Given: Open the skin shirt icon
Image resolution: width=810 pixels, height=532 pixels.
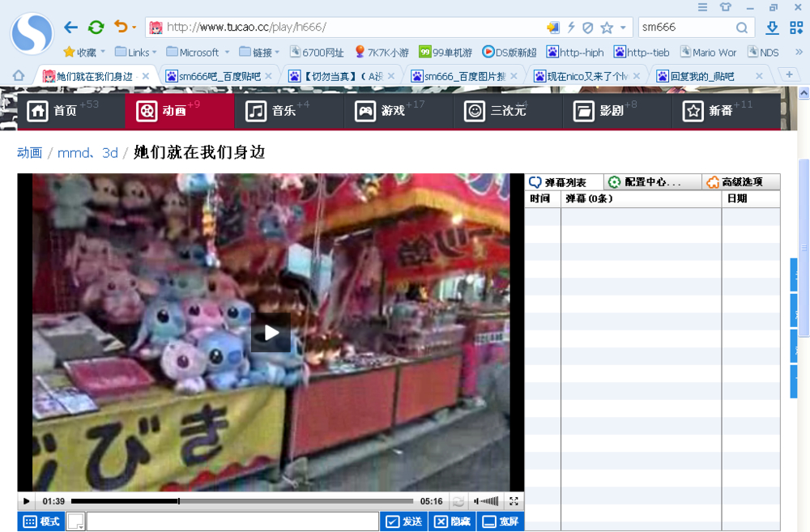Looking at the screenshot, I should [x=726, y=7].
